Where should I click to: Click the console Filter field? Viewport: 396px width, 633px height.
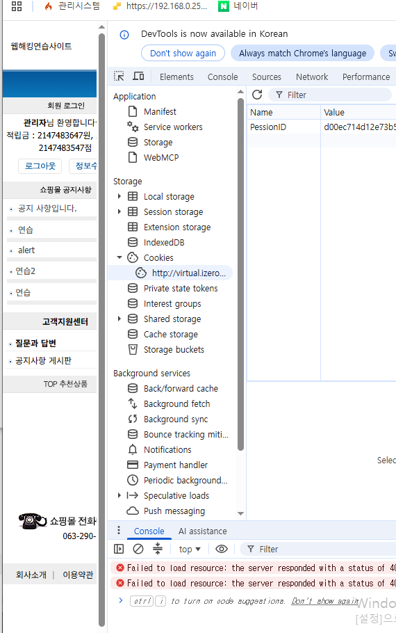click(x=319, y=549)
